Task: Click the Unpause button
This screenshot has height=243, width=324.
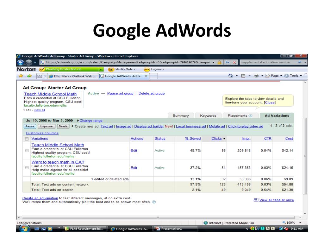Action: pyautogui.click(x=47, y=126)
